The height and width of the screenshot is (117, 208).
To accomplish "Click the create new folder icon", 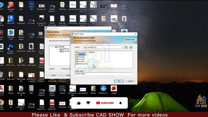I will tap(131, 47).
